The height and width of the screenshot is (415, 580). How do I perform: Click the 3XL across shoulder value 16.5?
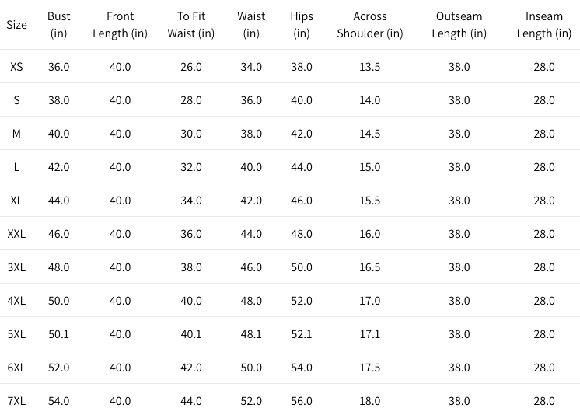click(x=370, y=267)
